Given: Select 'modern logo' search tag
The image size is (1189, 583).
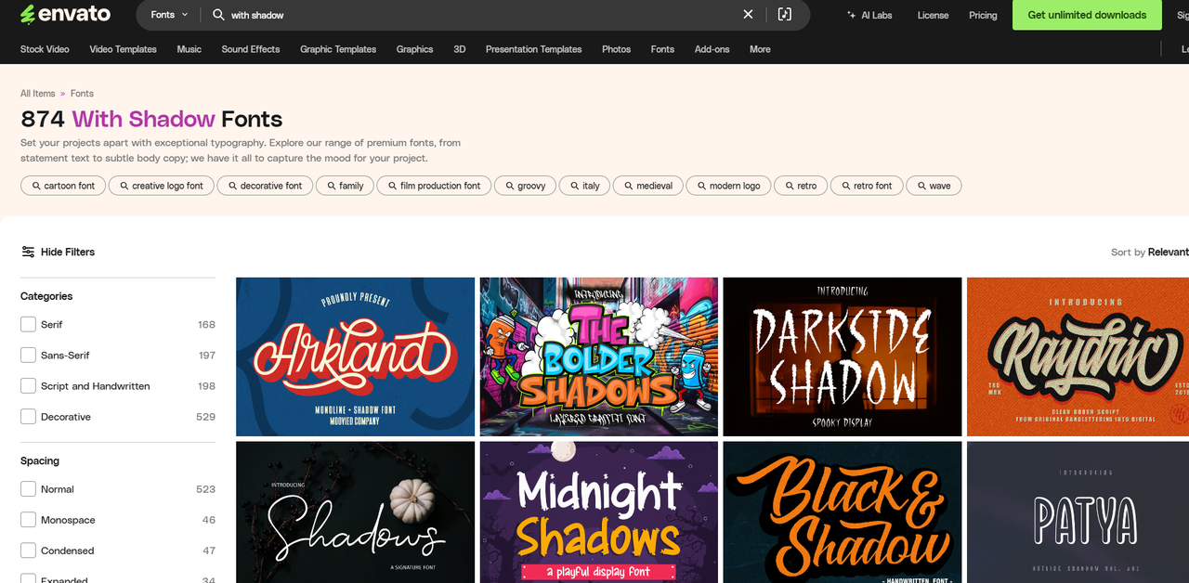Looking at the screenshot, I should click(x=728, y=186).
